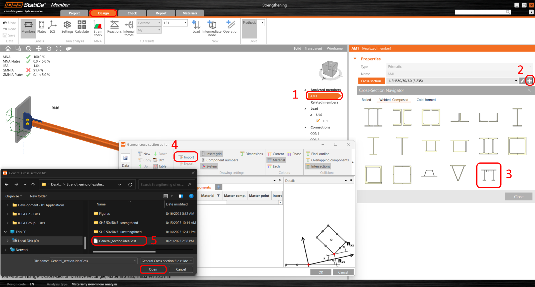Click the Reactions results icon
Screen dimensions: 535x287
(114, 27)
